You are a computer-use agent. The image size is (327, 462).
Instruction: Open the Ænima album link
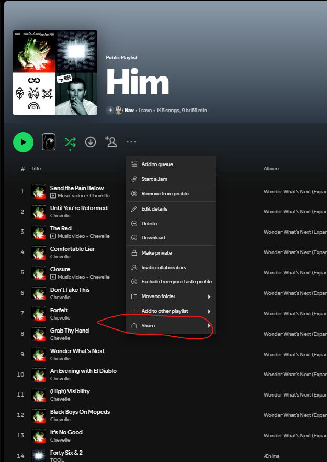click(x=272, y=456)
